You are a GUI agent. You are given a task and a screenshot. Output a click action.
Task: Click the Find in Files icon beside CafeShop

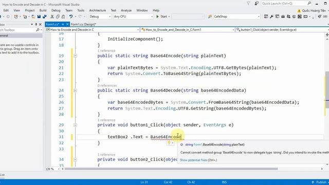click(210, 16)
